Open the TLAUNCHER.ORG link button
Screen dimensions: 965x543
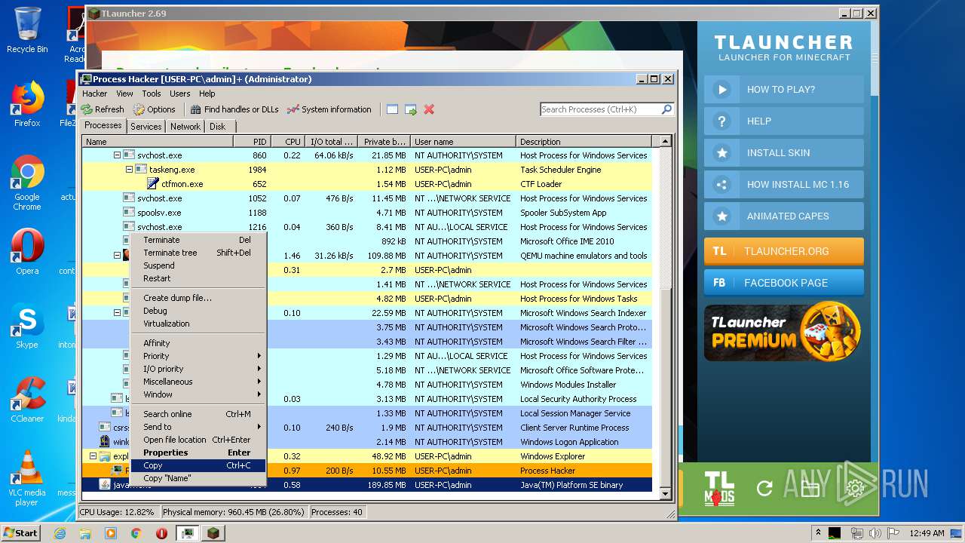[x=784, y=251]
